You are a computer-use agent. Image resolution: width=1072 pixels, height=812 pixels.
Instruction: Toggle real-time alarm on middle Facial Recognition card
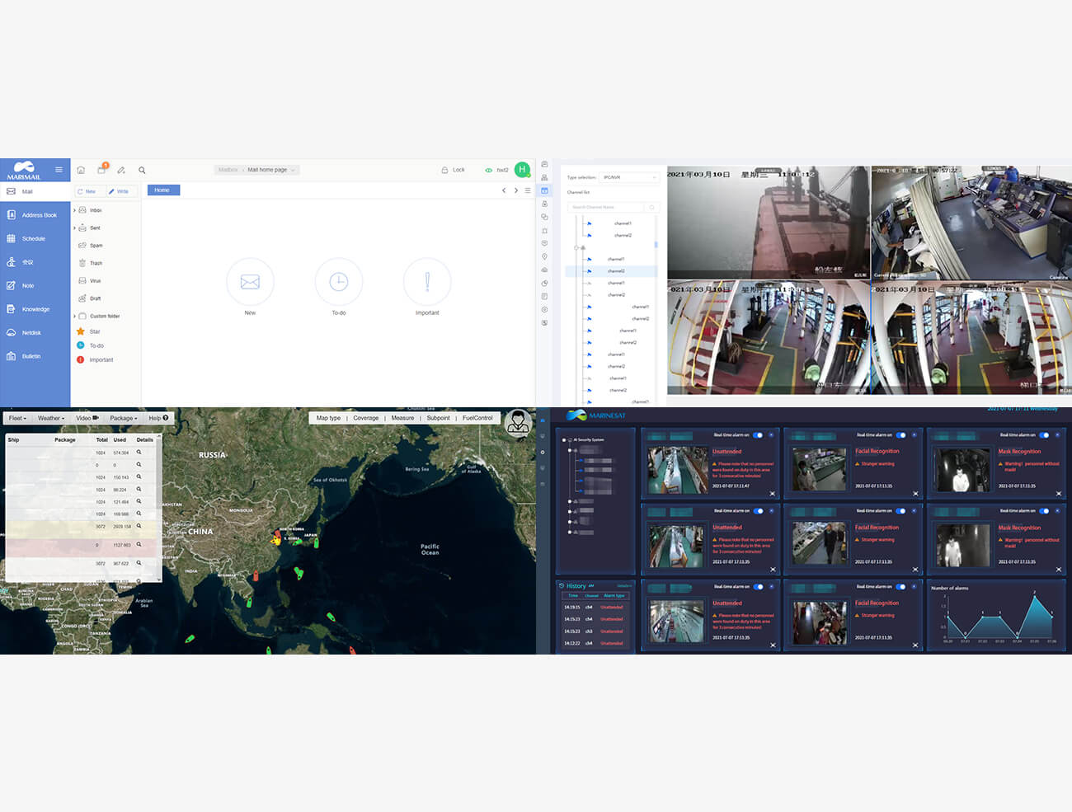pyautogui.click(x=900, y=511)
